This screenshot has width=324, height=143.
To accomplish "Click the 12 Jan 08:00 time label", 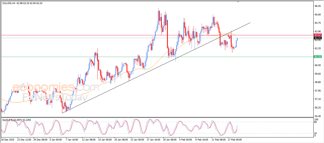I will (x=89, y=139).
